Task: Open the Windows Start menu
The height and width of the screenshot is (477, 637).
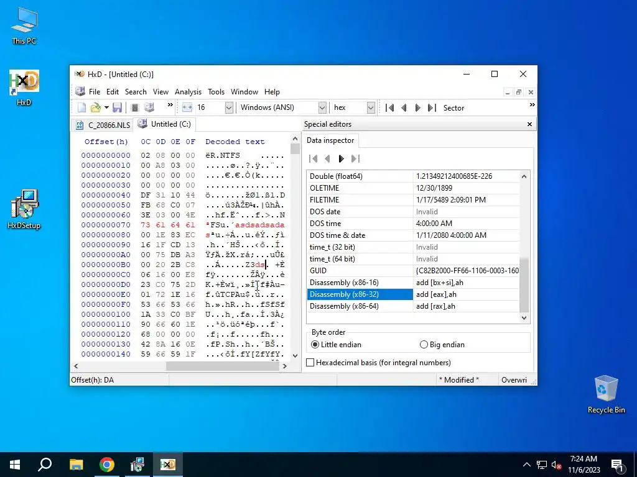Action: coord(15,465)
